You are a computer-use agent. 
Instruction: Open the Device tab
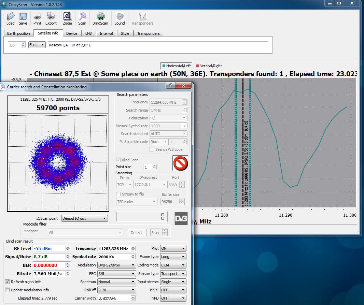coord(72,33)
